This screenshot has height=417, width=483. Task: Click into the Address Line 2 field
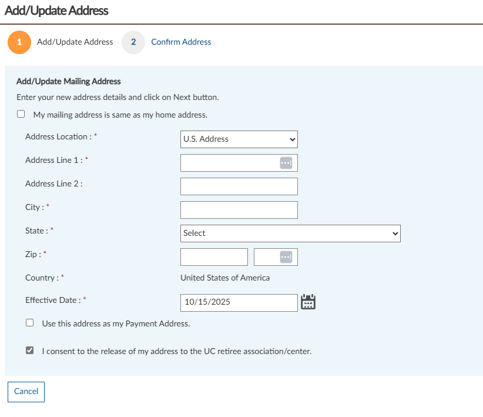tap(239, 186)
